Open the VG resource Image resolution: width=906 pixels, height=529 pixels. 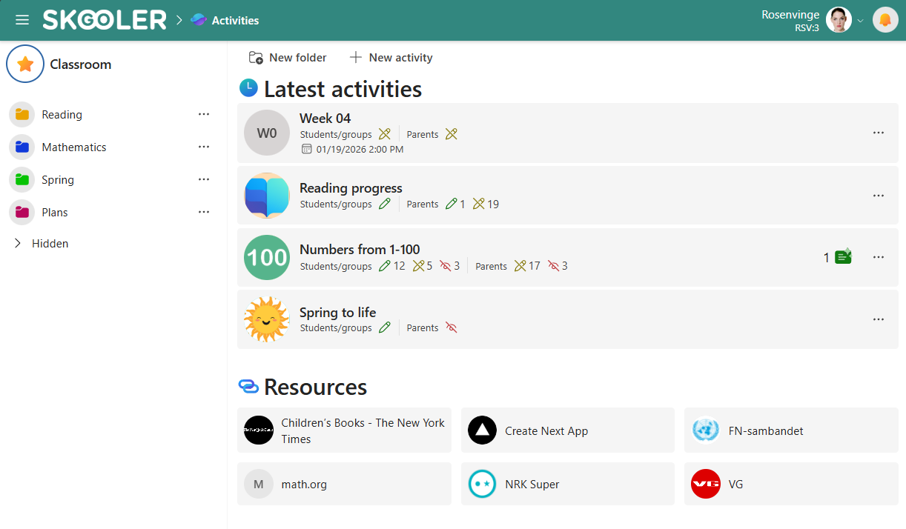click(791, 484)
